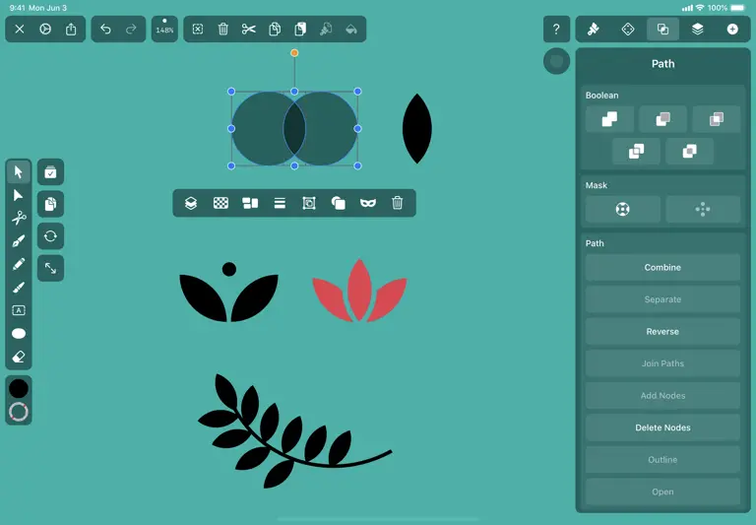Click the overlapping shapes icon in the quick actions bar
The image size is (756, 525).
(339, 203)
